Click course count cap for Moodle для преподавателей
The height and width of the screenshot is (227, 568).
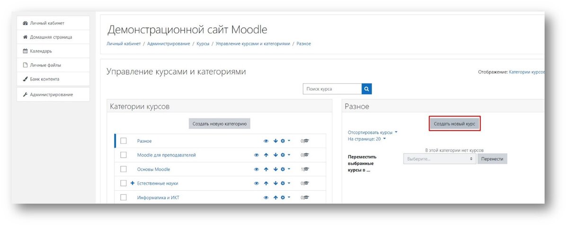coord(306,155)
